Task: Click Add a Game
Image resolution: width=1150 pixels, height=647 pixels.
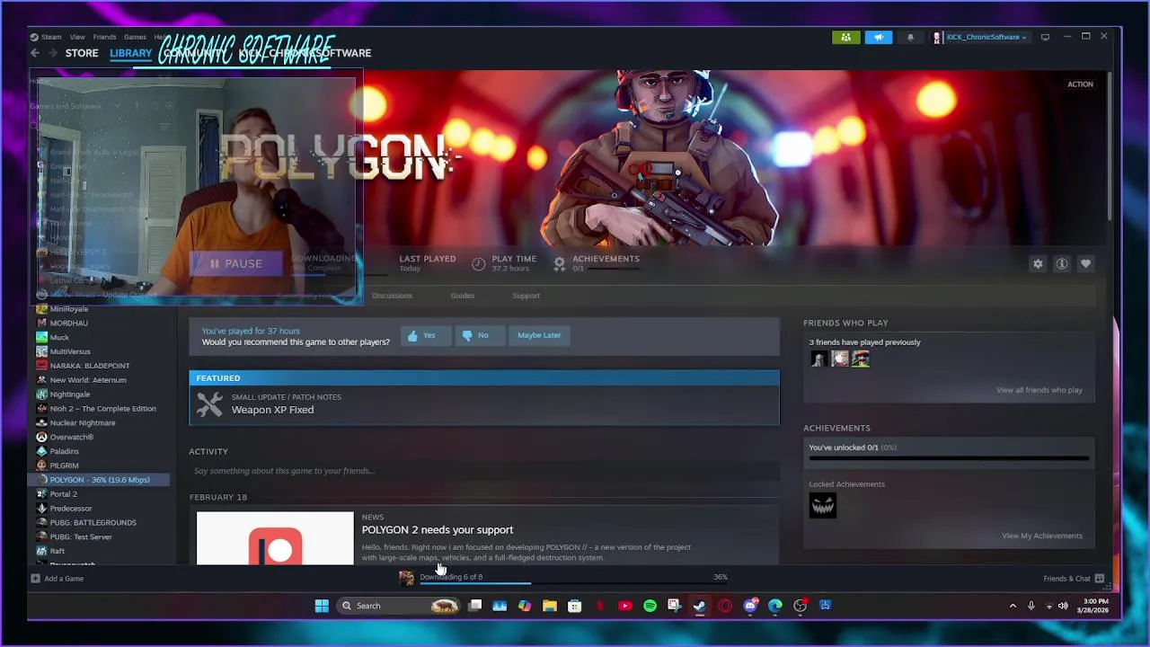Action: pyautogui.click(x=57, y=579)
